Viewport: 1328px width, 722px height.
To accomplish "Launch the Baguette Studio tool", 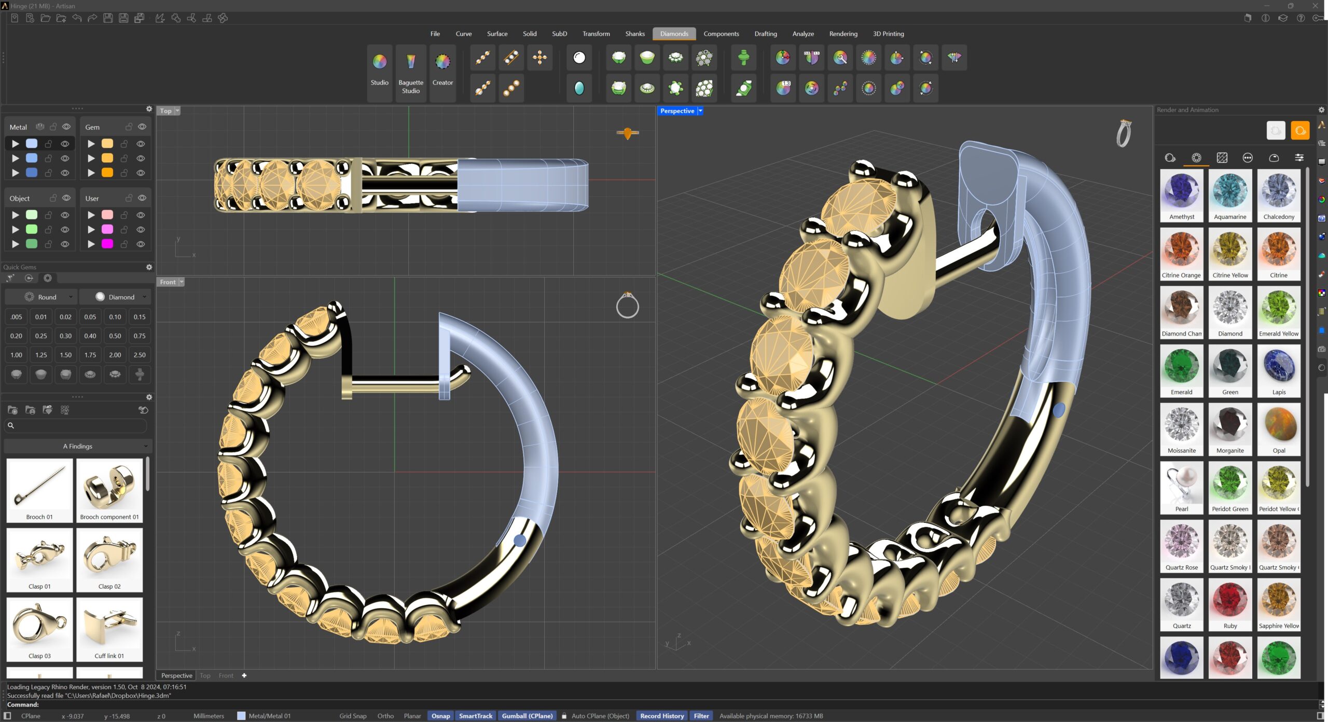I will click(x=410, y=73).
